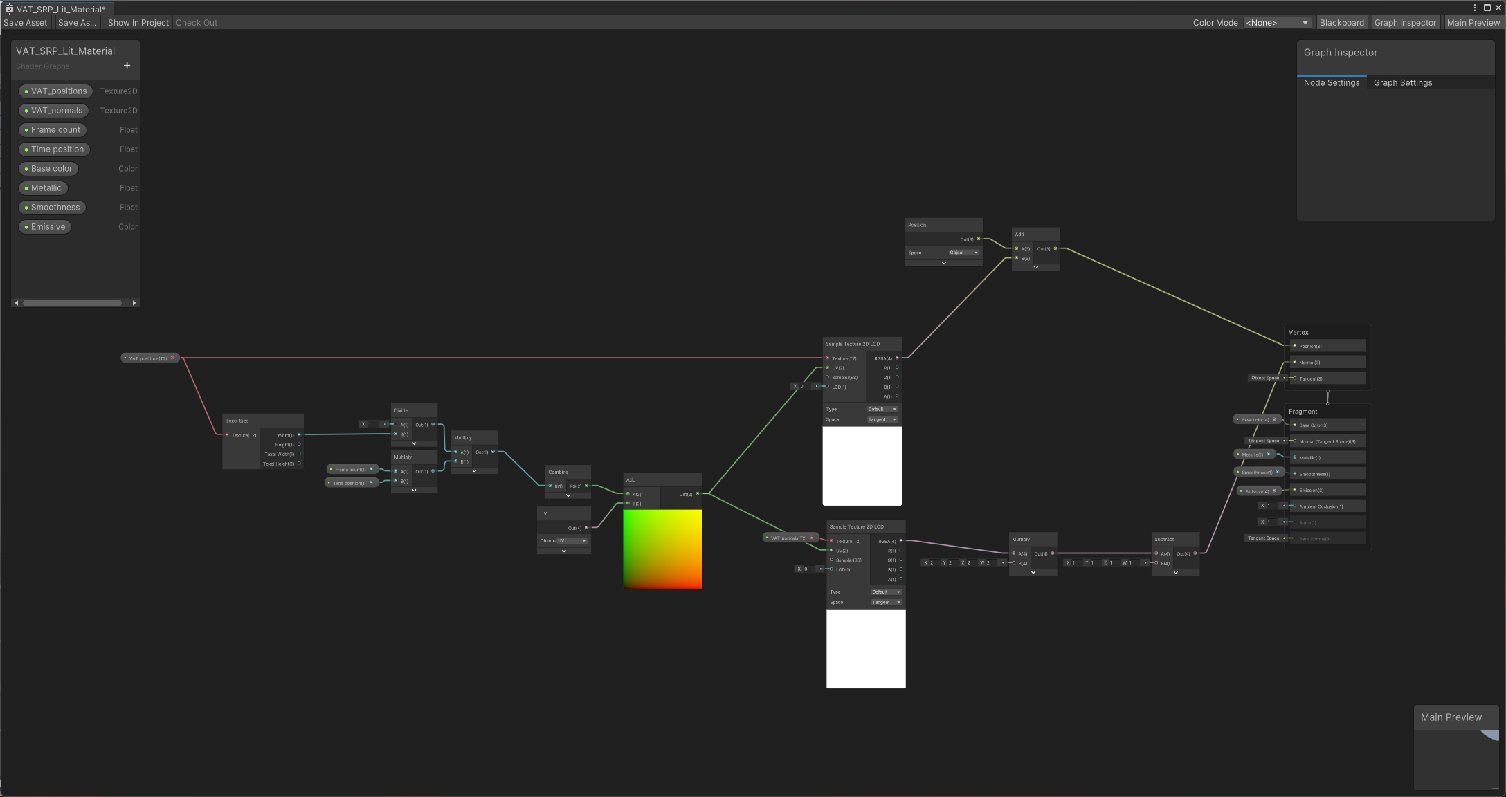Click Save As... in the toolbar
Screen dimensions: 1506x797
[x=77, y=23]
